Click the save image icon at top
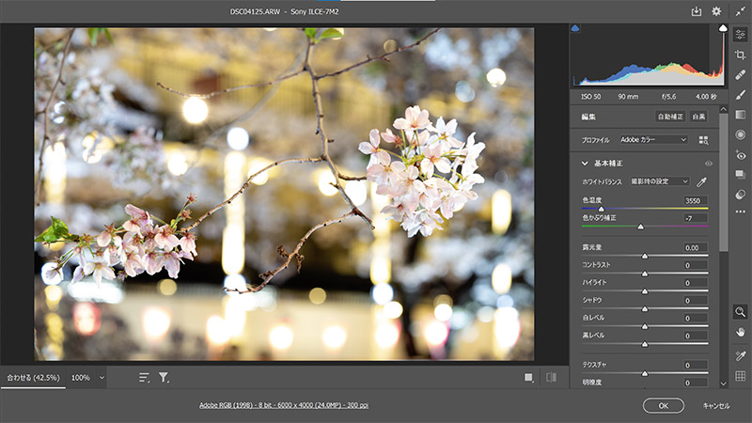This screenshot has width=752, height=423. 696,11
